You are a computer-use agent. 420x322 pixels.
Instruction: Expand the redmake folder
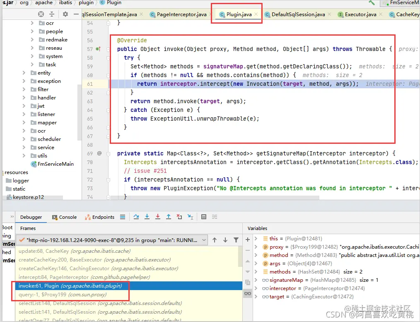(x=32, y=40)
